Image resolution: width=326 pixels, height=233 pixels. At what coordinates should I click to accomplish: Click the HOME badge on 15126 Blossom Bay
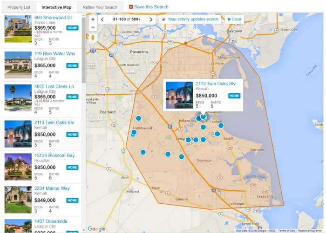coord(72,168)
